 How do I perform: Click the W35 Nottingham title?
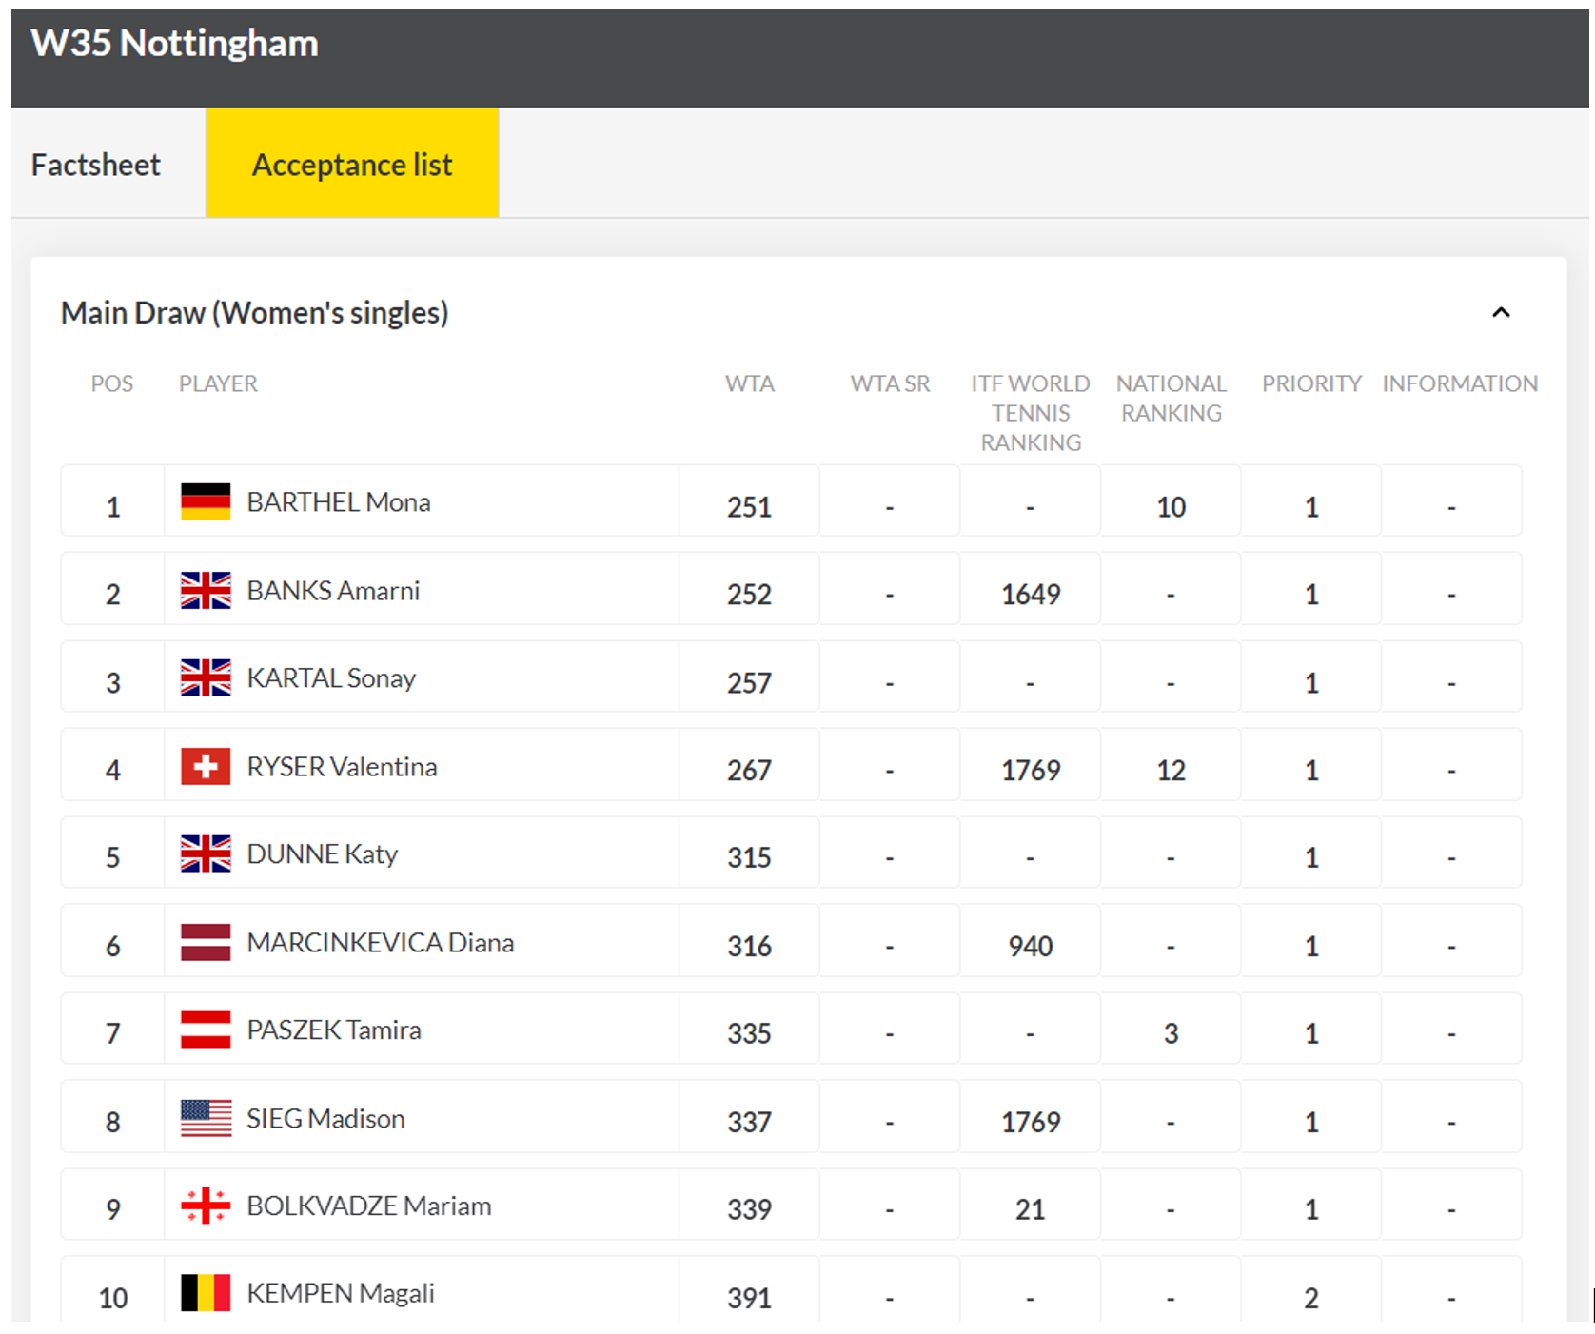pos(174,44)
